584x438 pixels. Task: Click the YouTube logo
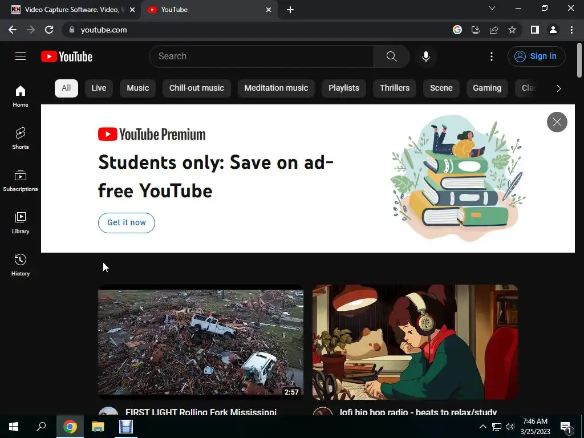pos(67,56)
